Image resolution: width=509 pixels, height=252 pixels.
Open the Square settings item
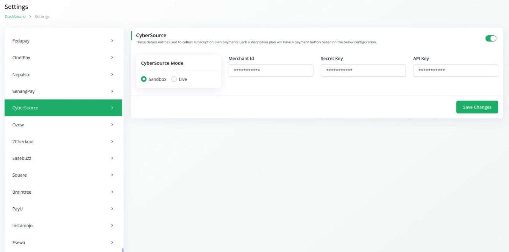click(x=63, y=175)
